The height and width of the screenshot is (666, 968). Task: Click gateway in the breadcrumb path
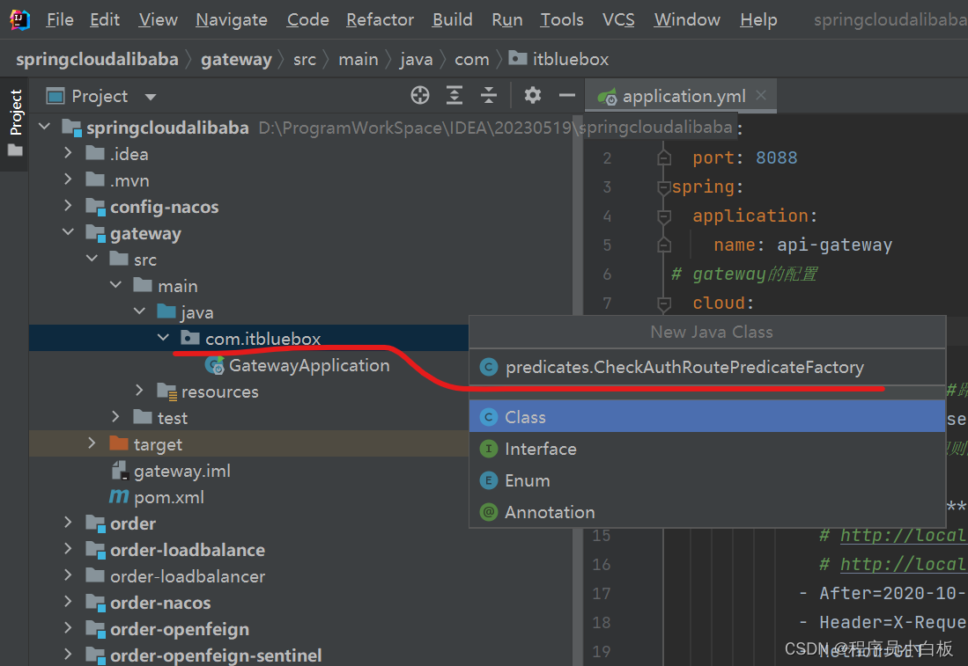[x=236, y=59]
